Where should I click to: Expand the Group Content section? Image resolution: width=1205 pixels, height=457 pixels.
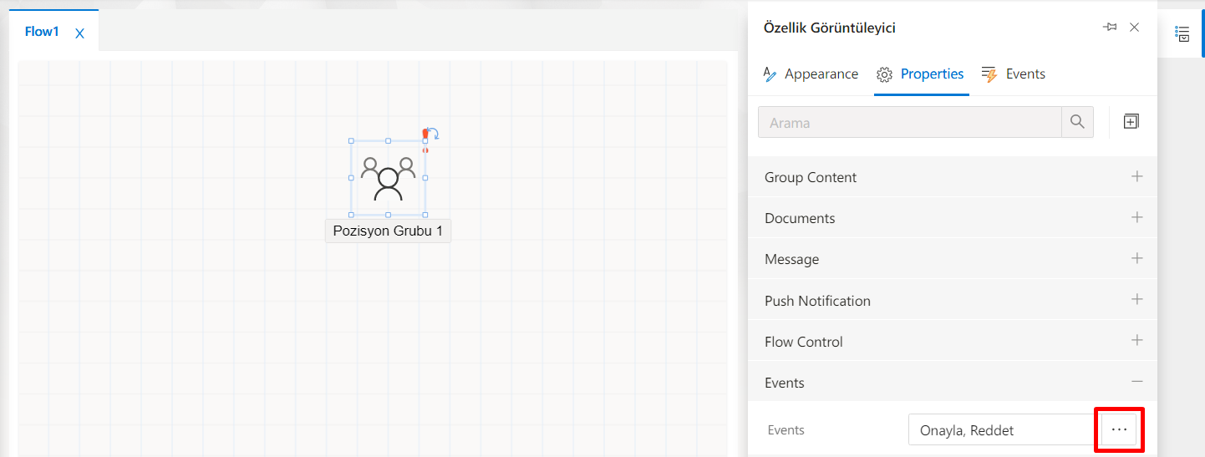[1136, 177]
